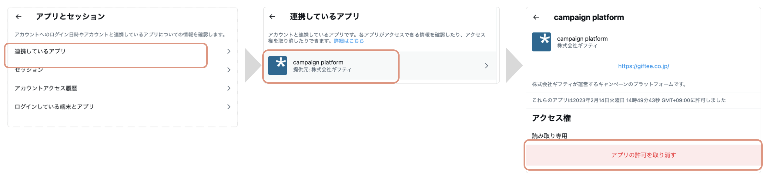This screenshot has width=767, height=177.
Task: Expand 連携しているアプリ chevron
Action: [229, 52]
